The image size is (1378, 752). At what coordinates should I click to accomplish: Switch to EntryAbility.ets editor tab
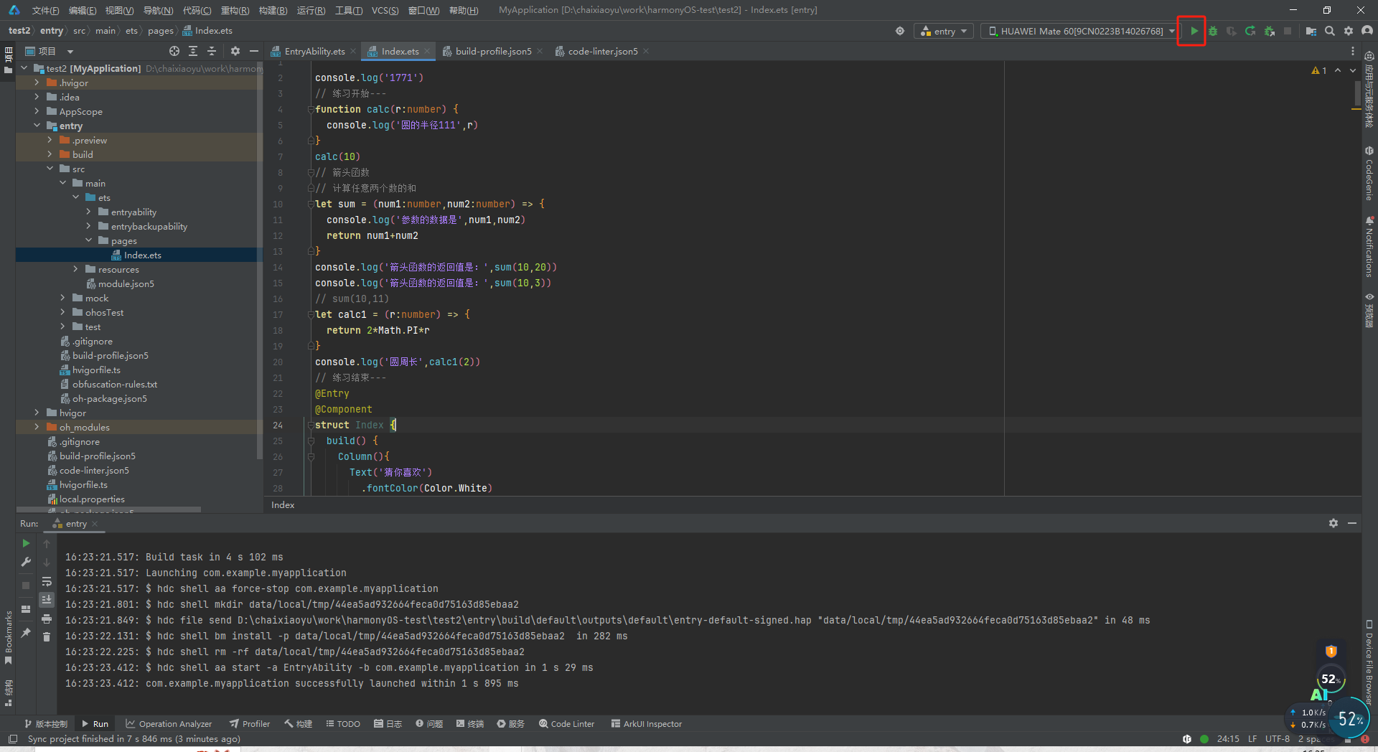(x=314, y=51)
